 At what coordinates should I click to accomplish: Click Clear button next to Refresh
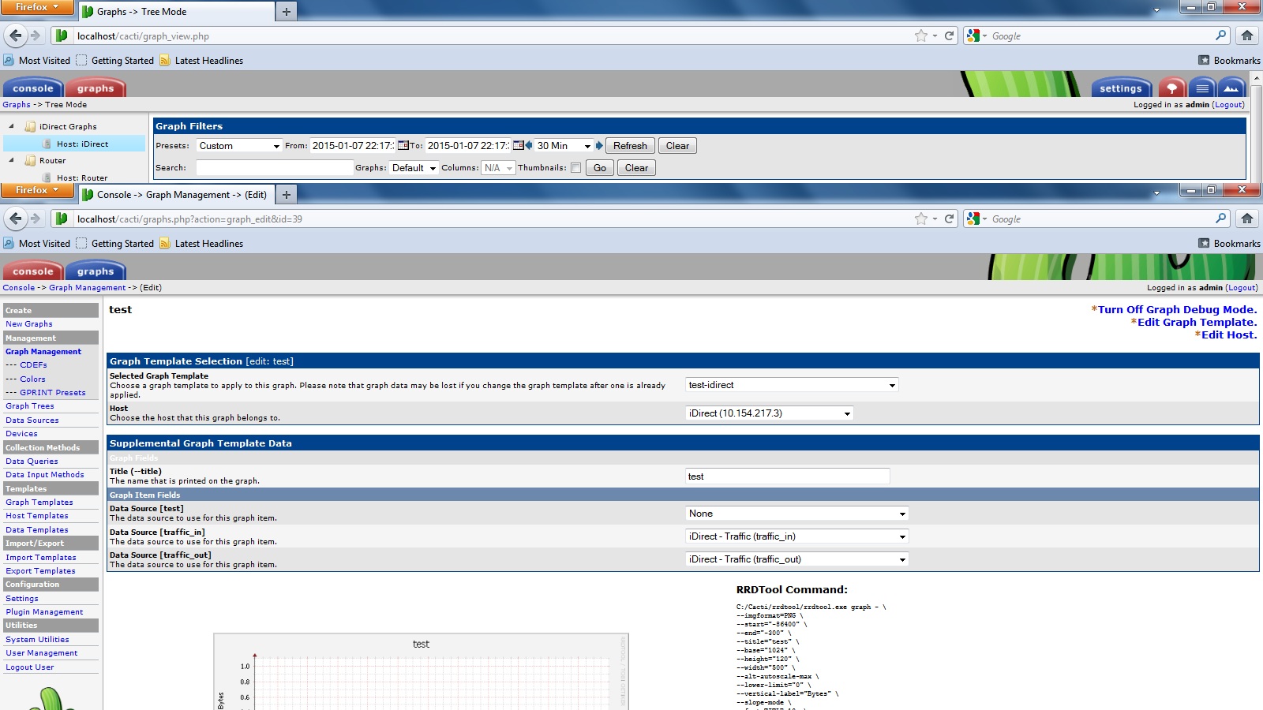point(677,145)
